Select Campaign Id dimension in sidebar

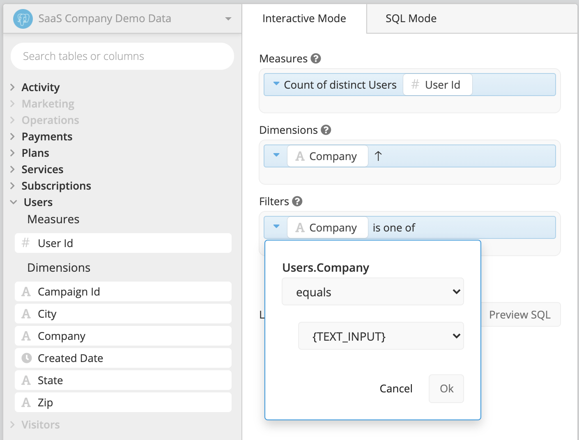123,291
